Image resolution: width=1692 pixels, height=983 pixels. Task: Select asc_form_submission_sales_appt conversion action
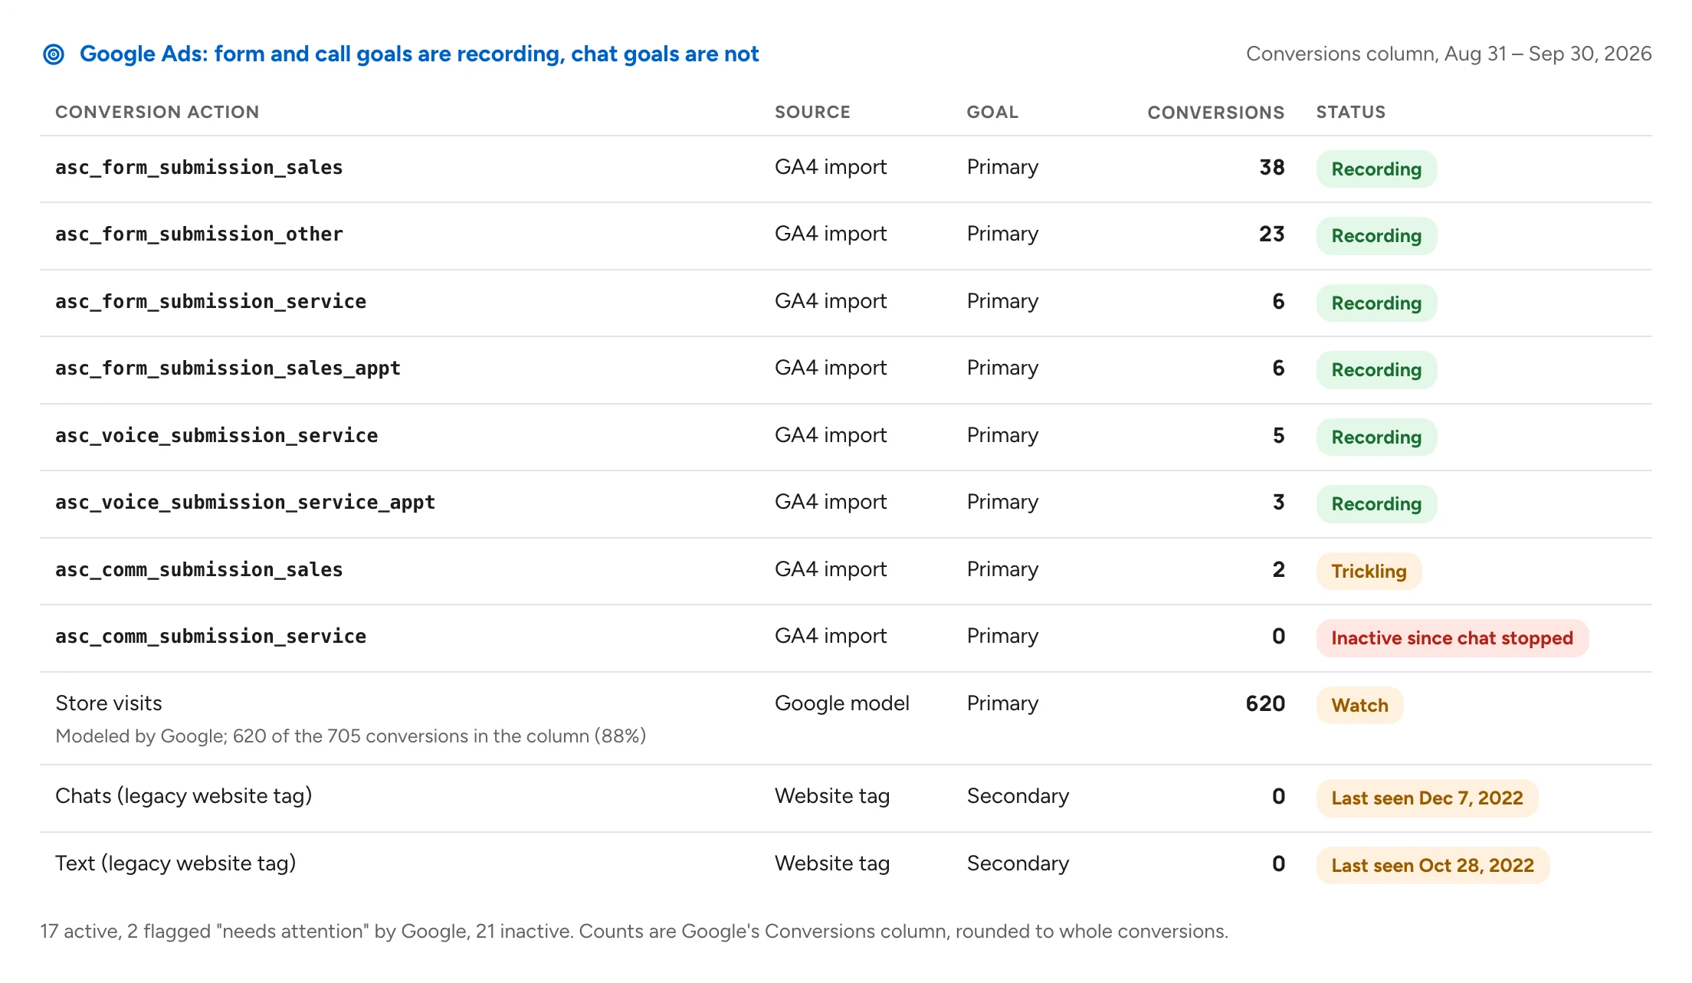coord(228,368)
